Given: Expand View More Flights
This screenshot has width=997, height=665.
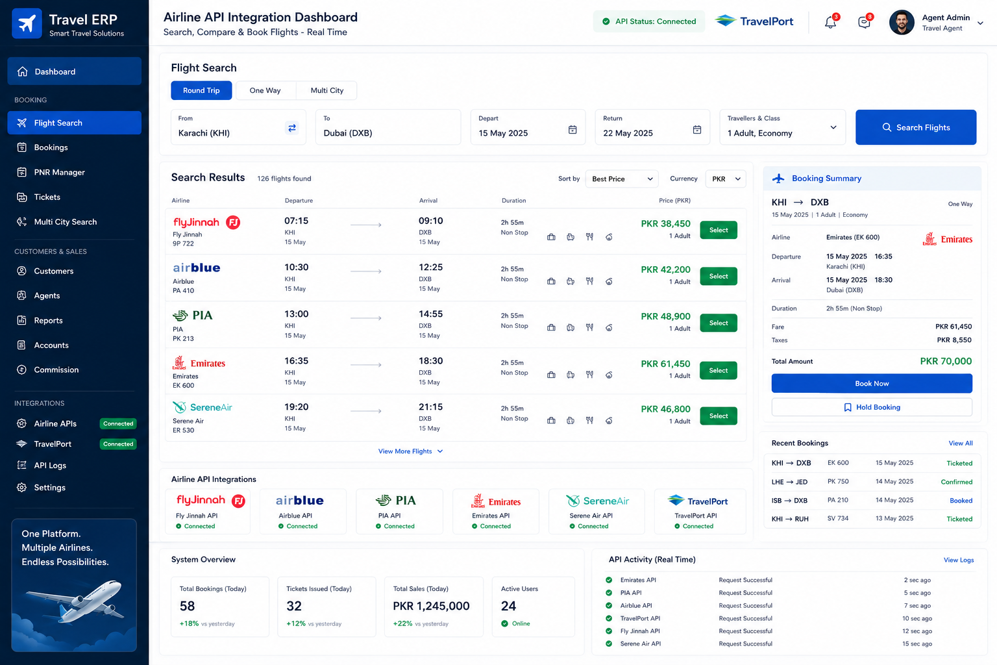Looking at the screenshot, I should (410, 451).
